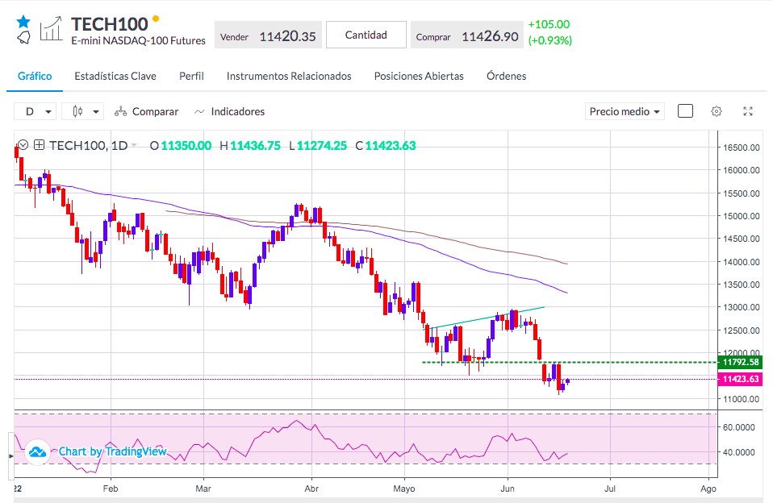The image size is (773, 503).
Task: Open the D timeframe dropdown
Action: (35, 111)
